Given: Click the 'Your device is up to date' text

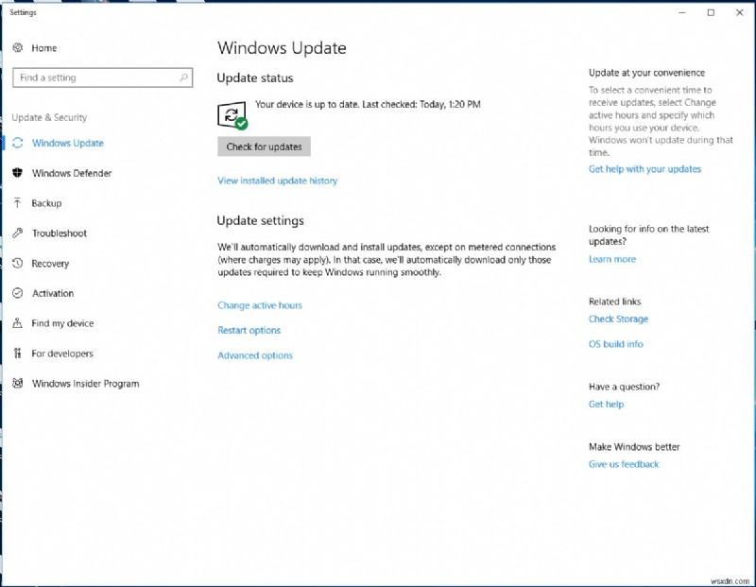Looking at the screenshot, I should coord(368,104).
